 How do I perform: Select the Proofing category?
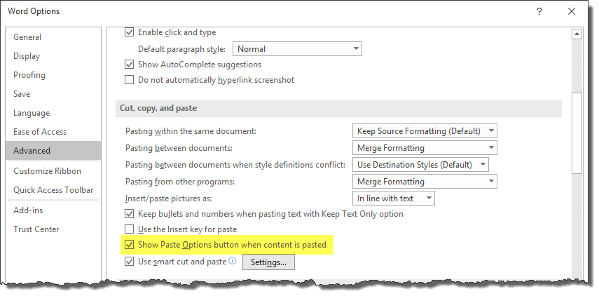coord(29,75)
